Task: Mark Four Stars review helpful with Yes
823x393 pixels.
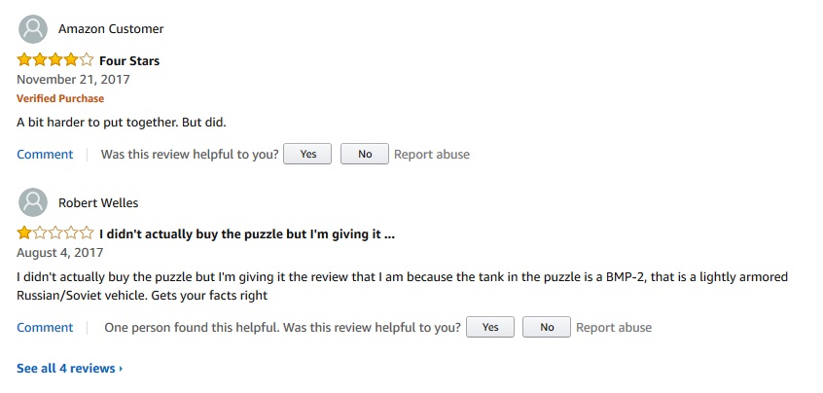Action: [307, 154]
